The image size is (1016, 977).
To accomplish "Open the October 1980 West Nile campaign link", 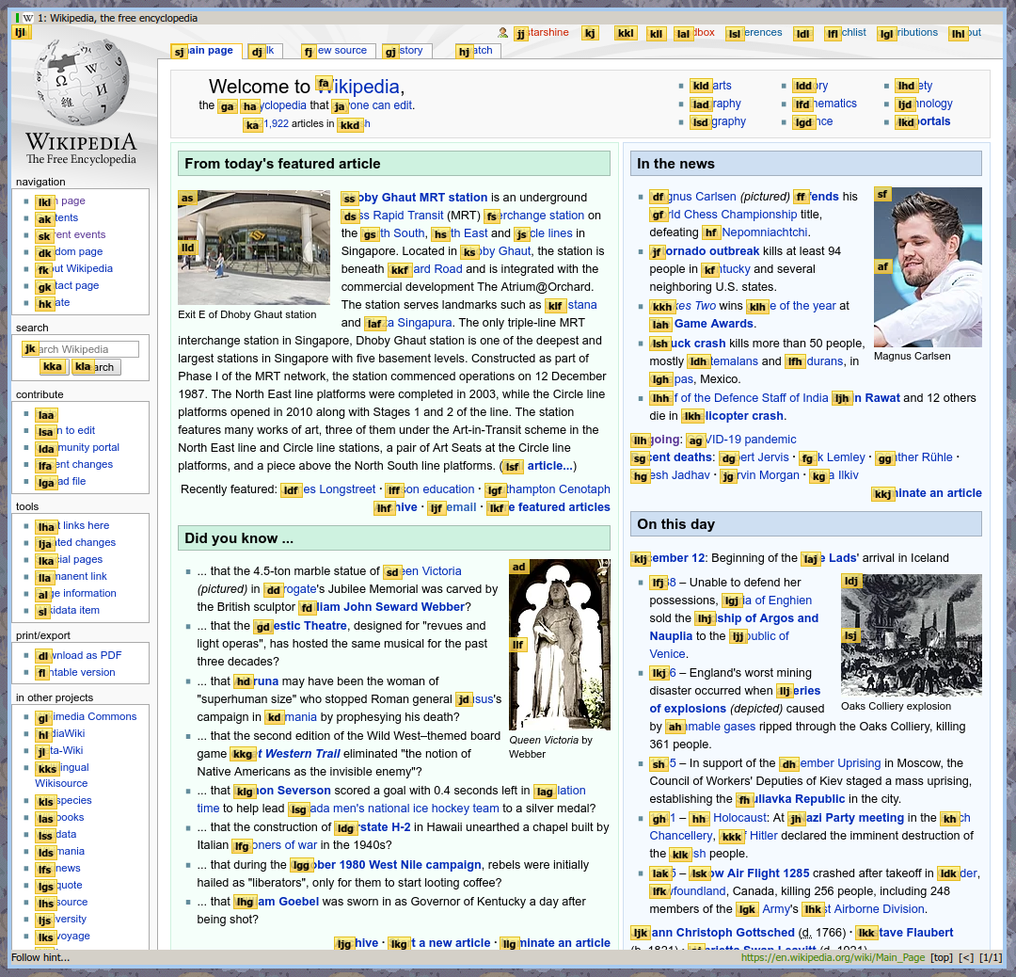I will pos(386,864).
